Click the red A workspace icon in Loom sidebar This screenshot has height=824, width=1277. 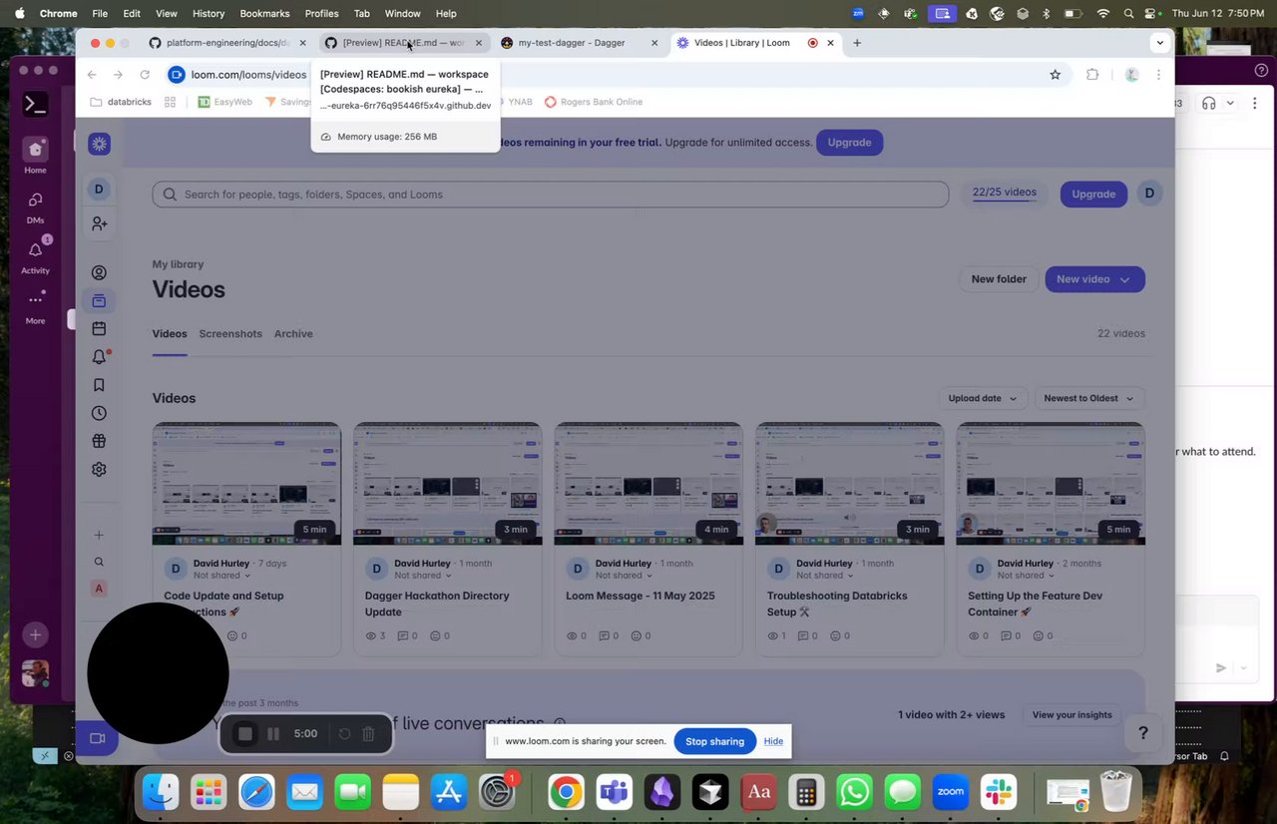(99, 589)
